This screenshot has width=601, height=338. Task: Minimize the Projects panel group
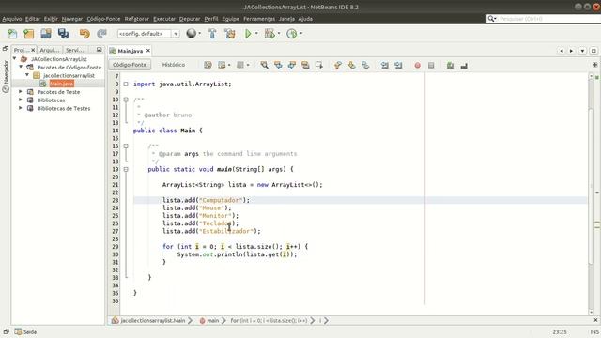click(x=99, y=50)
